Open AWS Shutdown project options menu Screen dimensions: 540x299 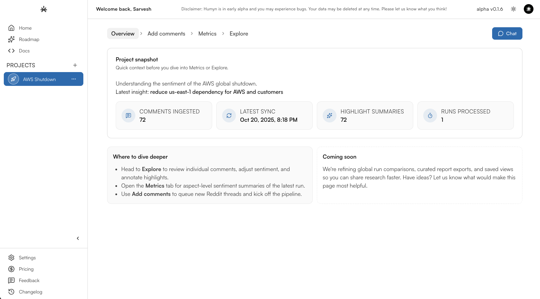(74, 79)
